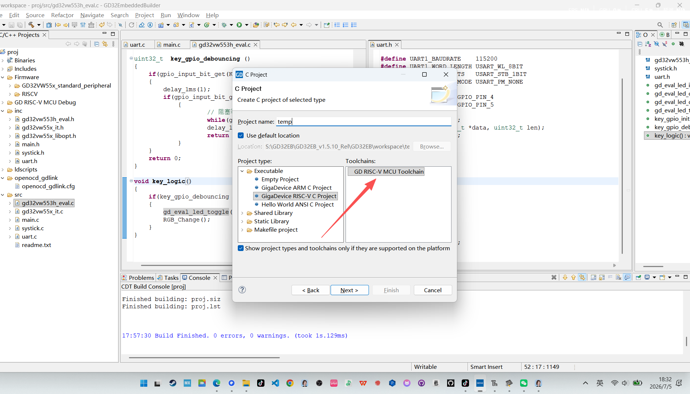Switch to the Problems tab
Screen dimensions: 690x394
pos(138,278)
